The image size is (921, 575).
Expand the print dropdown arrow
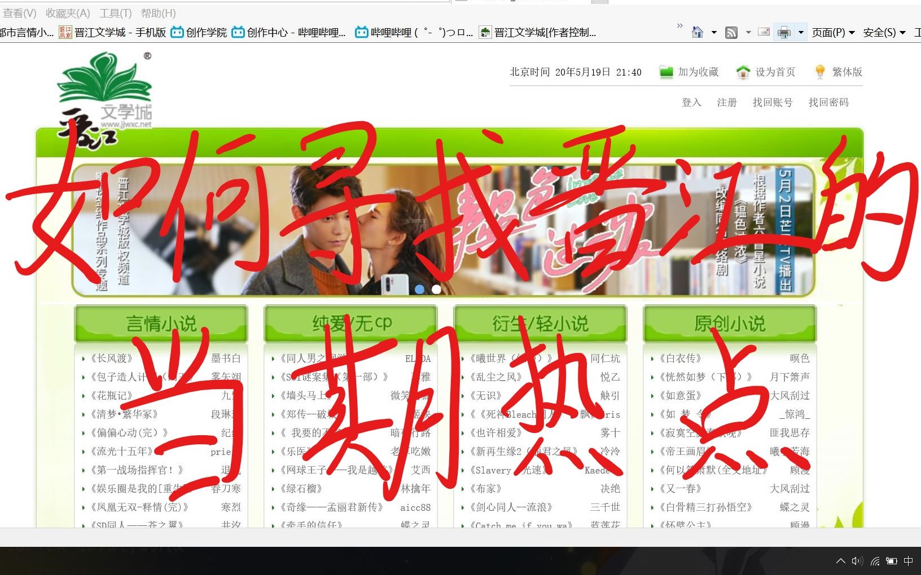coord(801,33)
